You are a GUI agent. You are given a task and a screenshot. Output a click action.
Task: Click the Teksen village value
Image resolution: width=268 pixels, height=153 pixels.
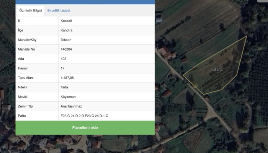(66, 40)
